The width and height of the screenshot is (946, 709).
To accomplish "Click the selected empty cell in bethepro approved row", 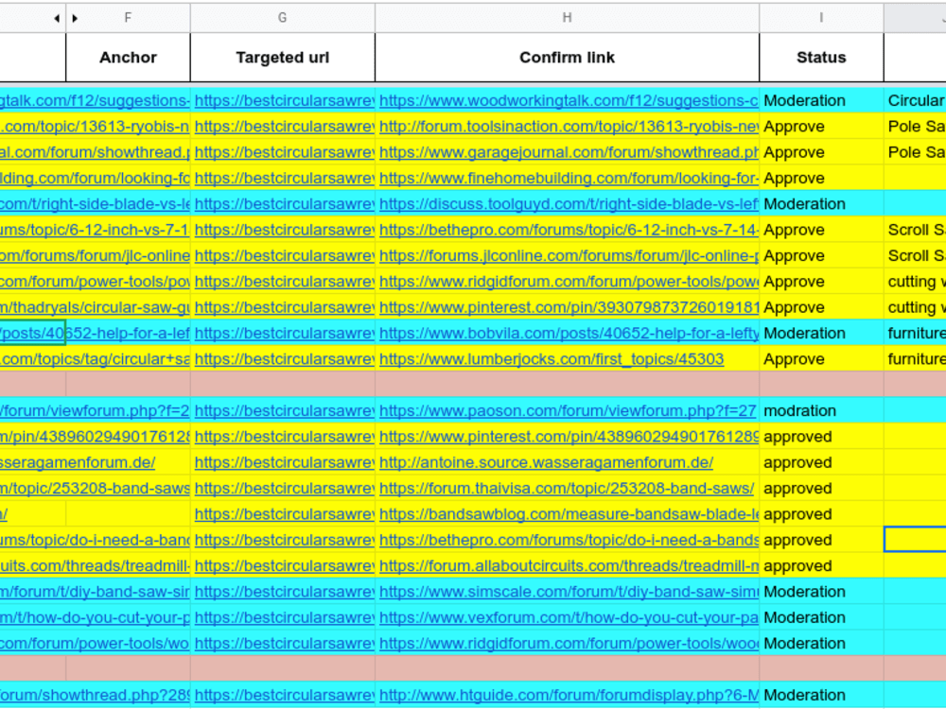I will pos(915,539).
